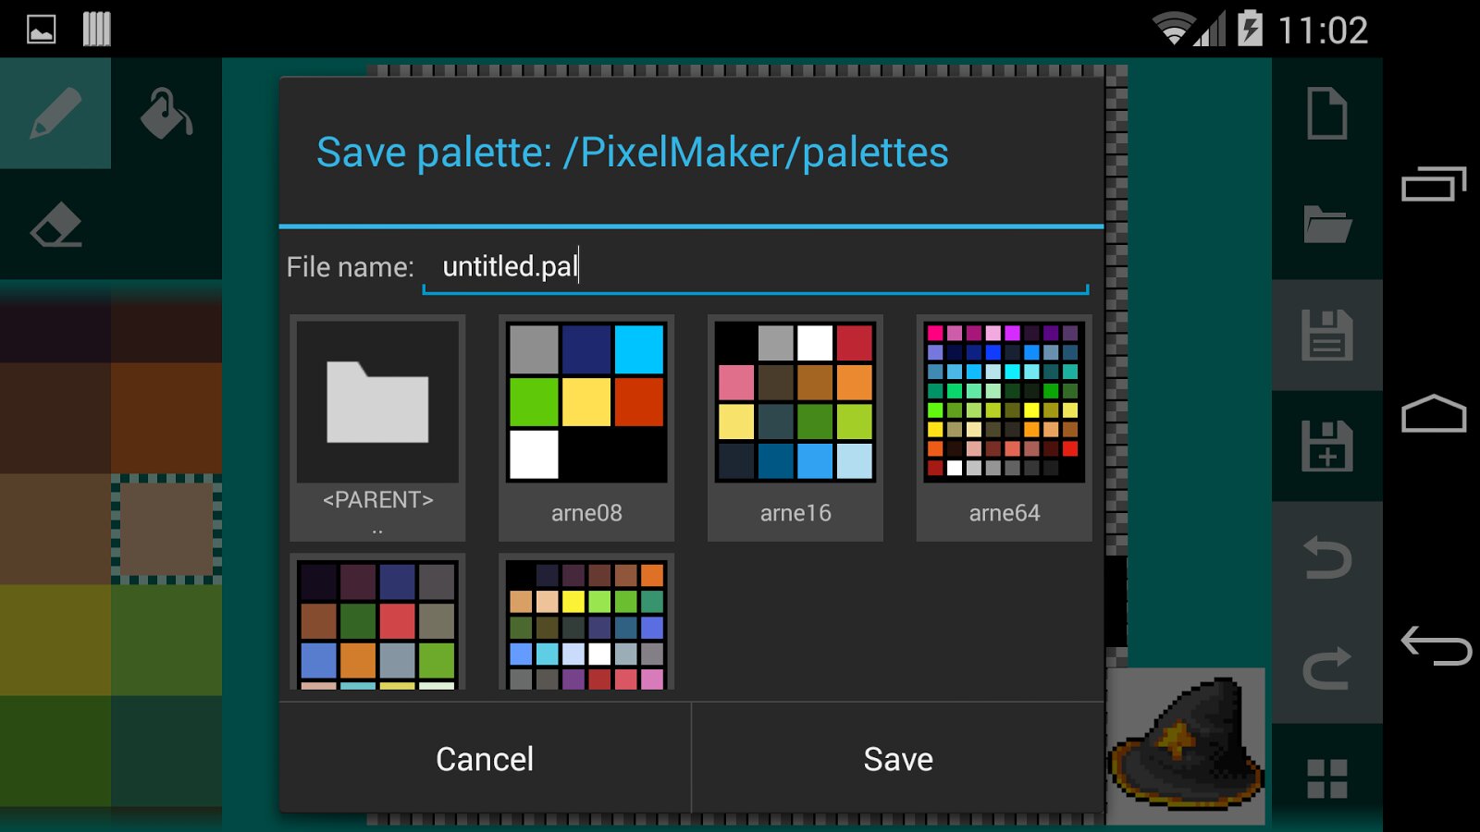Viewport: 1480px width, 832px height.
Task: Open the <PARENT> folder
Action: 377,427
